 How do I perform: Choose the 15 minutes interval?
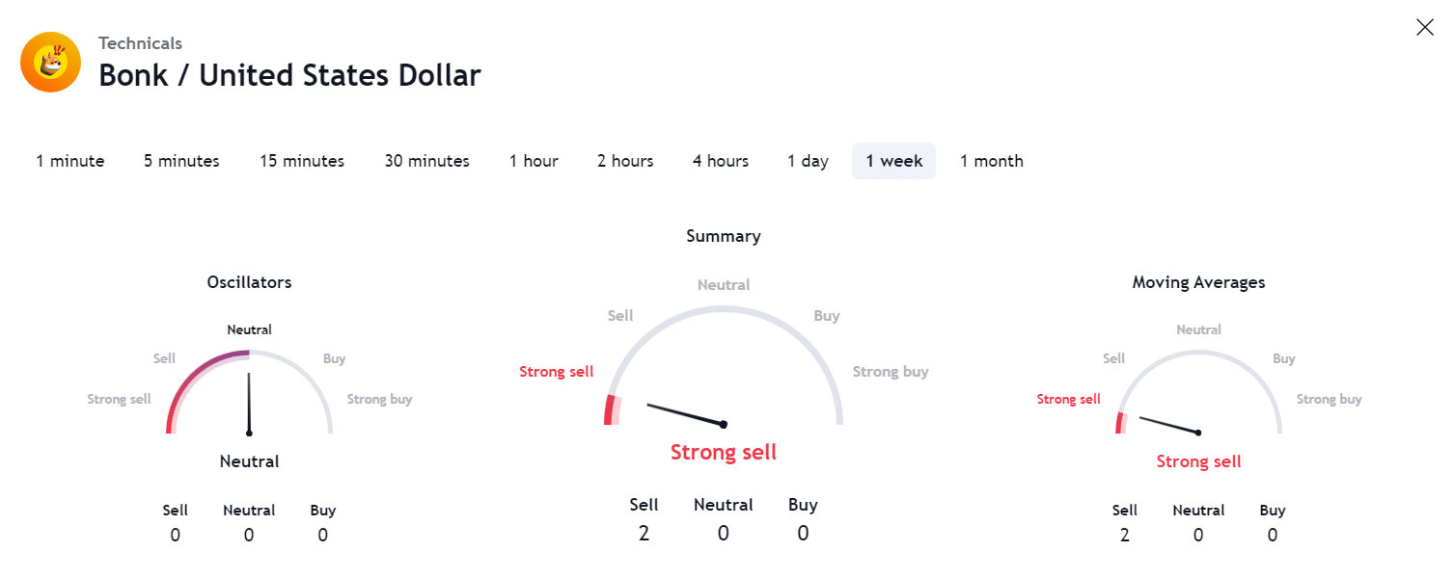pyautogui.click(x=302, y=161)
